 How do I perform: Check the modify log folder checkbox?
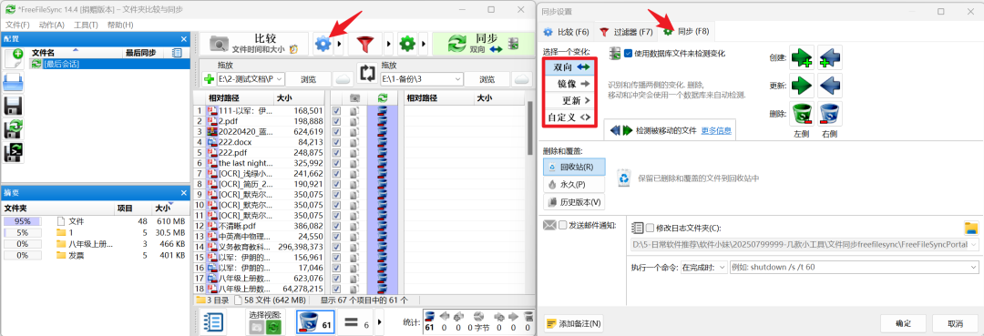650,228
